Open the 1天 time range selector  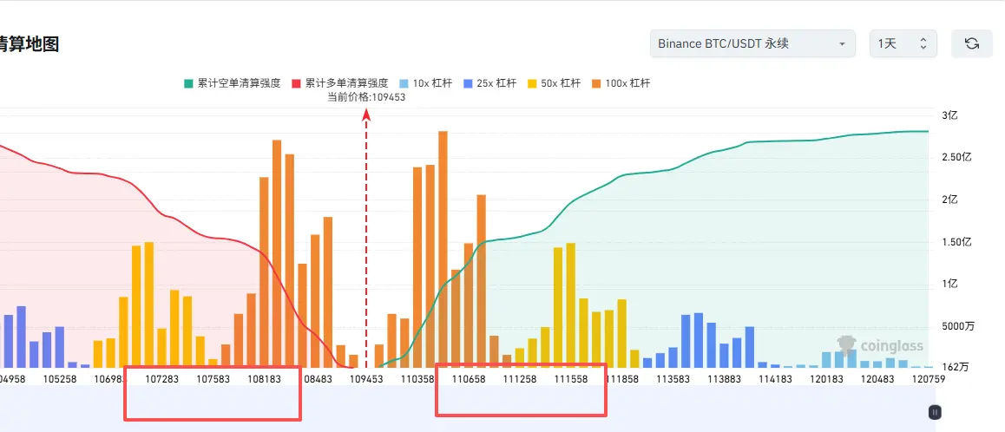tap(903, 43)
